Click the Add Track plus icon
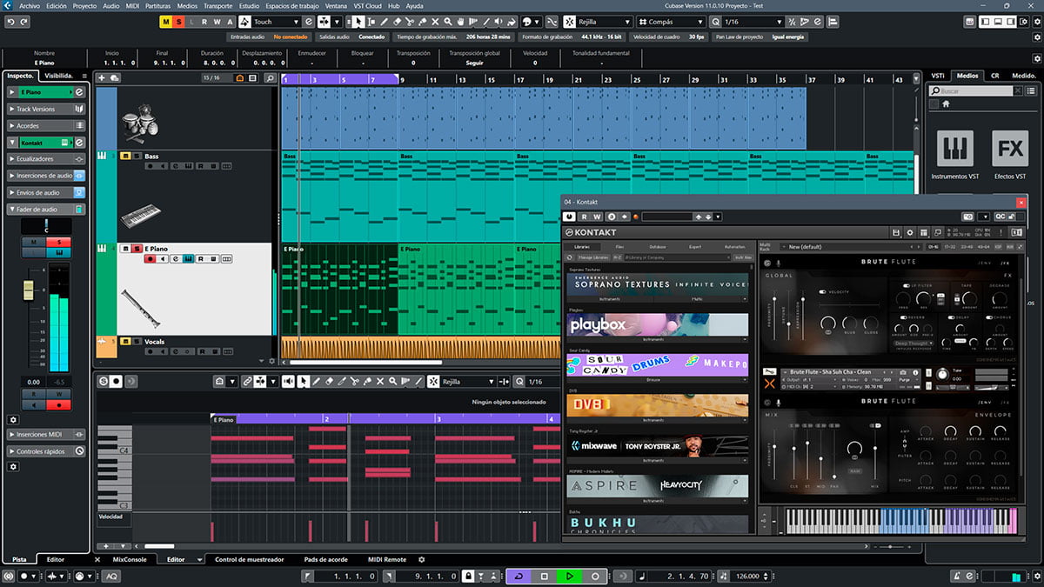1044x587 pixels. [x=101, y=77]
